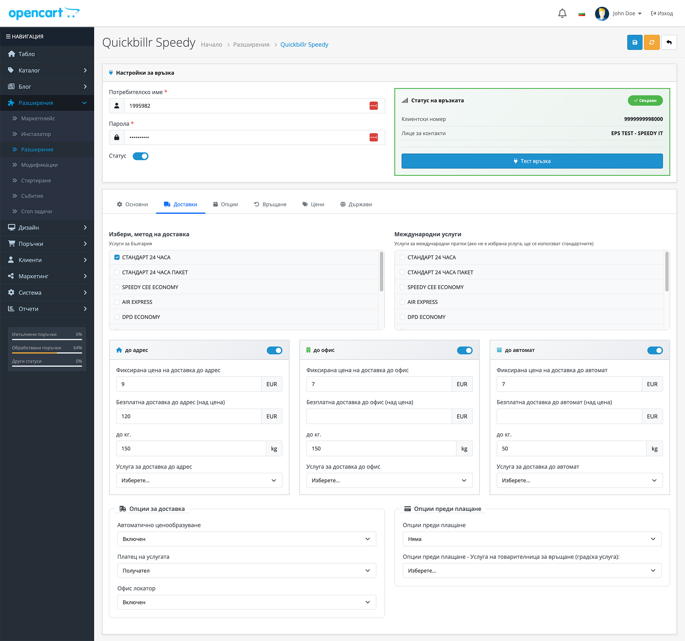Click the Тест връзка button

point(532,161)
